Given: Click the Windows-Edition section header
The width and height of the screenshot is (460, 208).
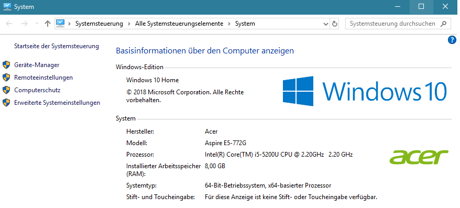Looking at the screenshot, I should [140, 67].
